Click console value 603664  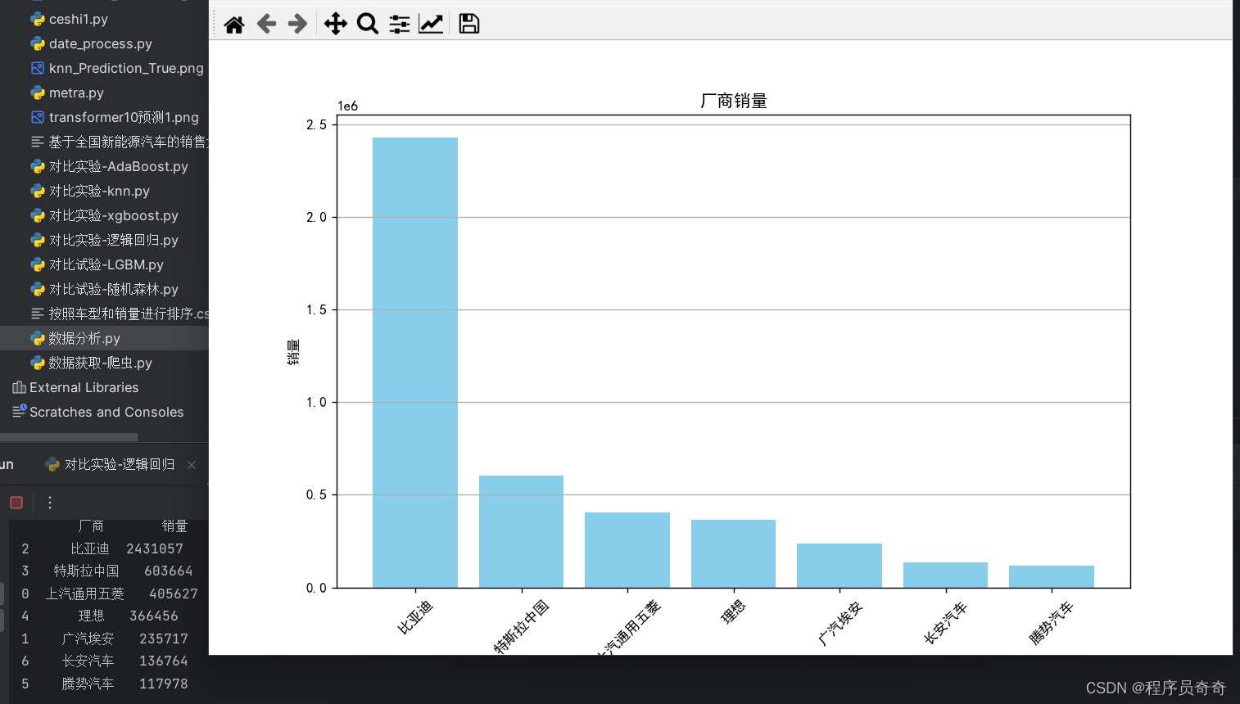point(169,571)
